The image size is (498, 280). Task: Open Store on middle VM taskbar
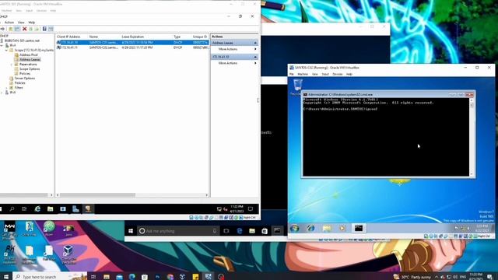[x=265, y=231]
